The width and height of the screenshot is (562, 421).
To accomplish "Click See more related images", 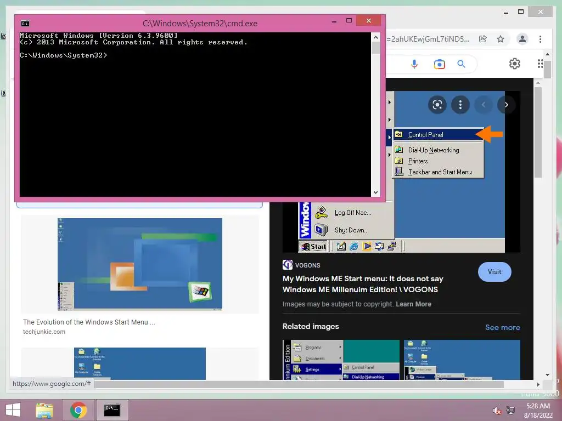I will point(503,328).
